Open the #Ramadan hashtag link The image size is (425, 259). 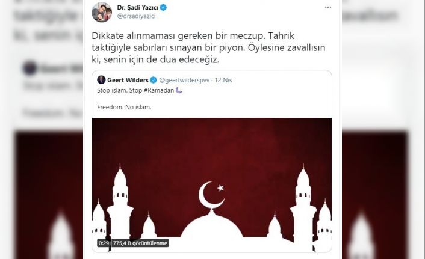click(x=159, y=90)
